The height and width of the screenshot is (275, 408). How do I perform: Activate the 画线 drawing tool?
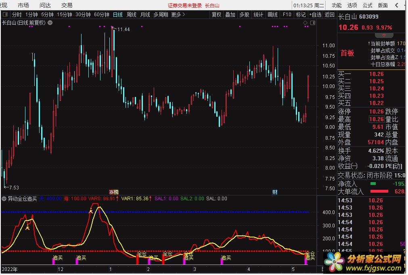click(272, 15)
